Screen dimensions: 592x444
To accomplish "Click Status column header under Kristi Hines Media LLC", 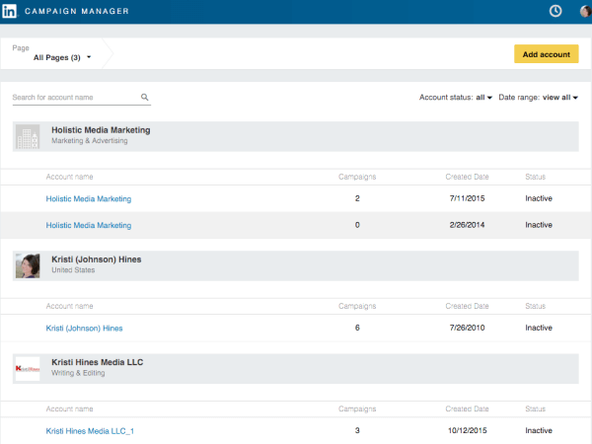I will [x=536, y=408].
